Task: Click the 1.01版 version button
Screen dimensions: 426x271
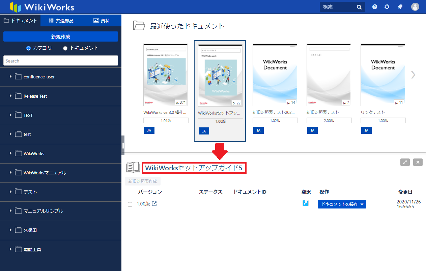Action: tap(165, 120)
